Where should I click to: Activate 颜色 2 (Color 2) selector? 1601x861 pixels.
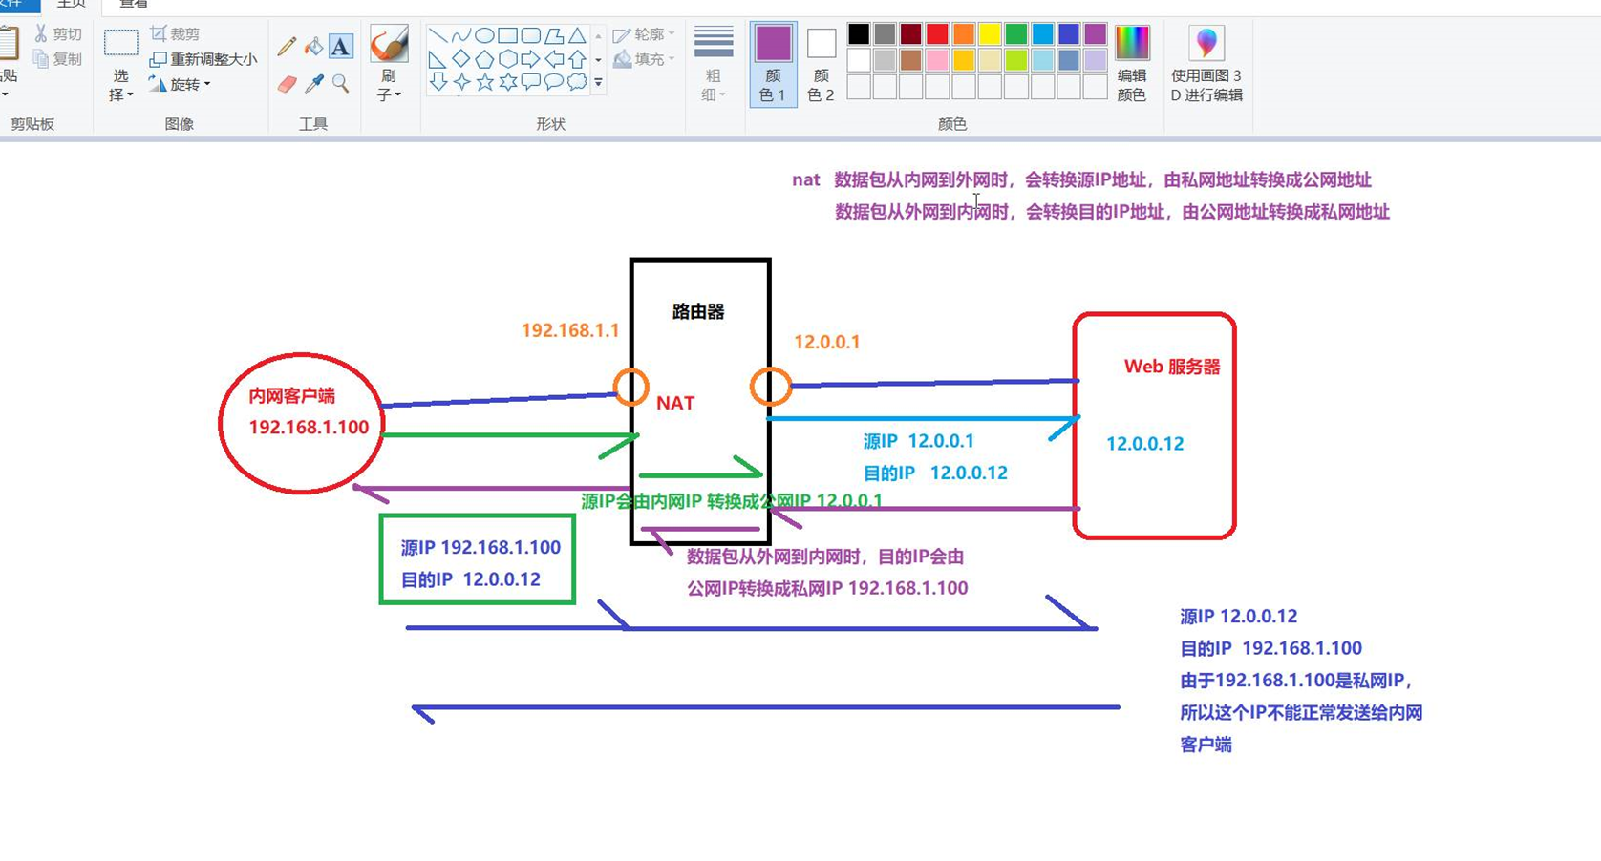821,63
